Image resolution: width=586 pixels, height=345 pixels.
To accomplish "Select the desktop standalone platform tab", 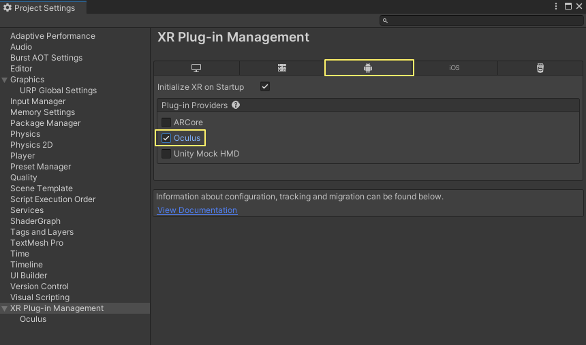I will tap(196, 68).
